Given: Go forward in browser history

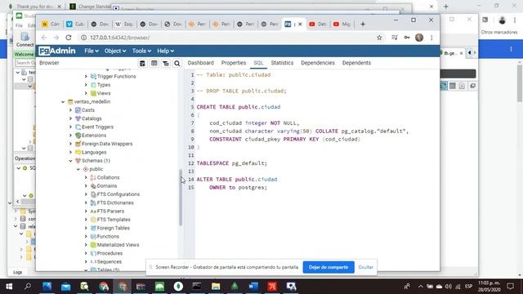Looking at the screenshot, I should coord(56,38).
